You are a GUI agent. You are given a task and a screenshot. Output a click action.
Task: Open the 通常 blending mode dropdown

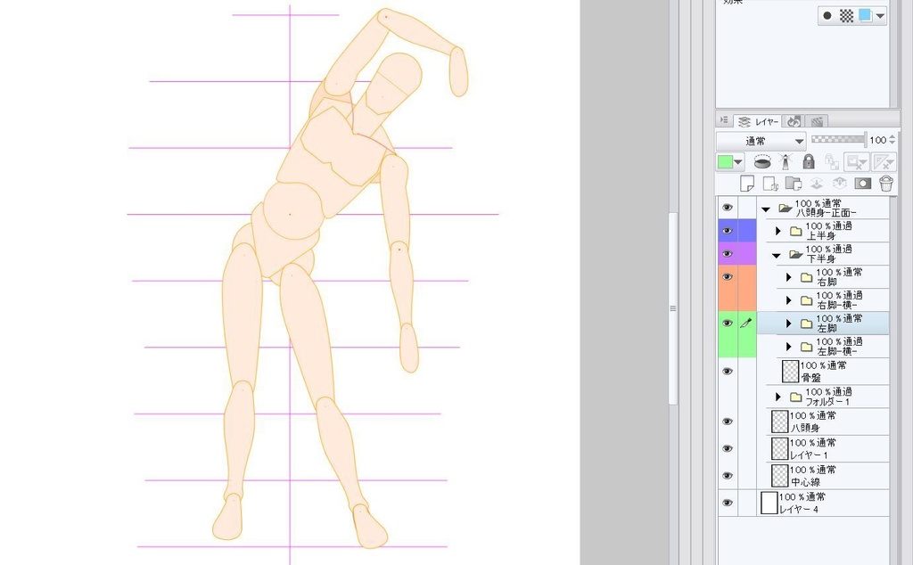761,141
